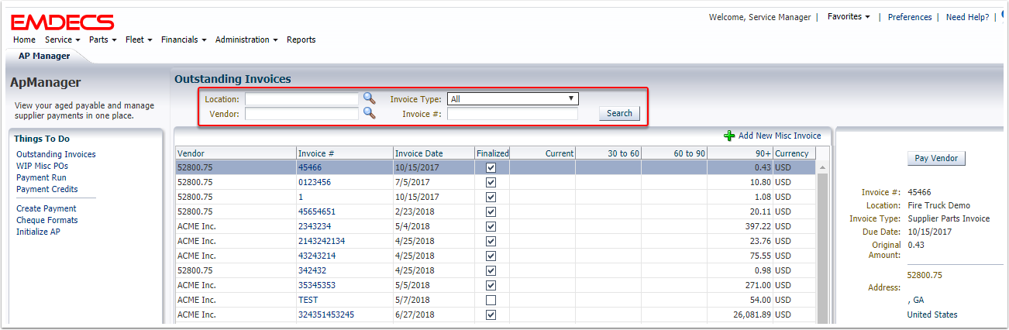Image resolution: width=1009 pixels, height=330 pixels.
Task: Select amount 271.00 cell
Action: tap(740, 286)
